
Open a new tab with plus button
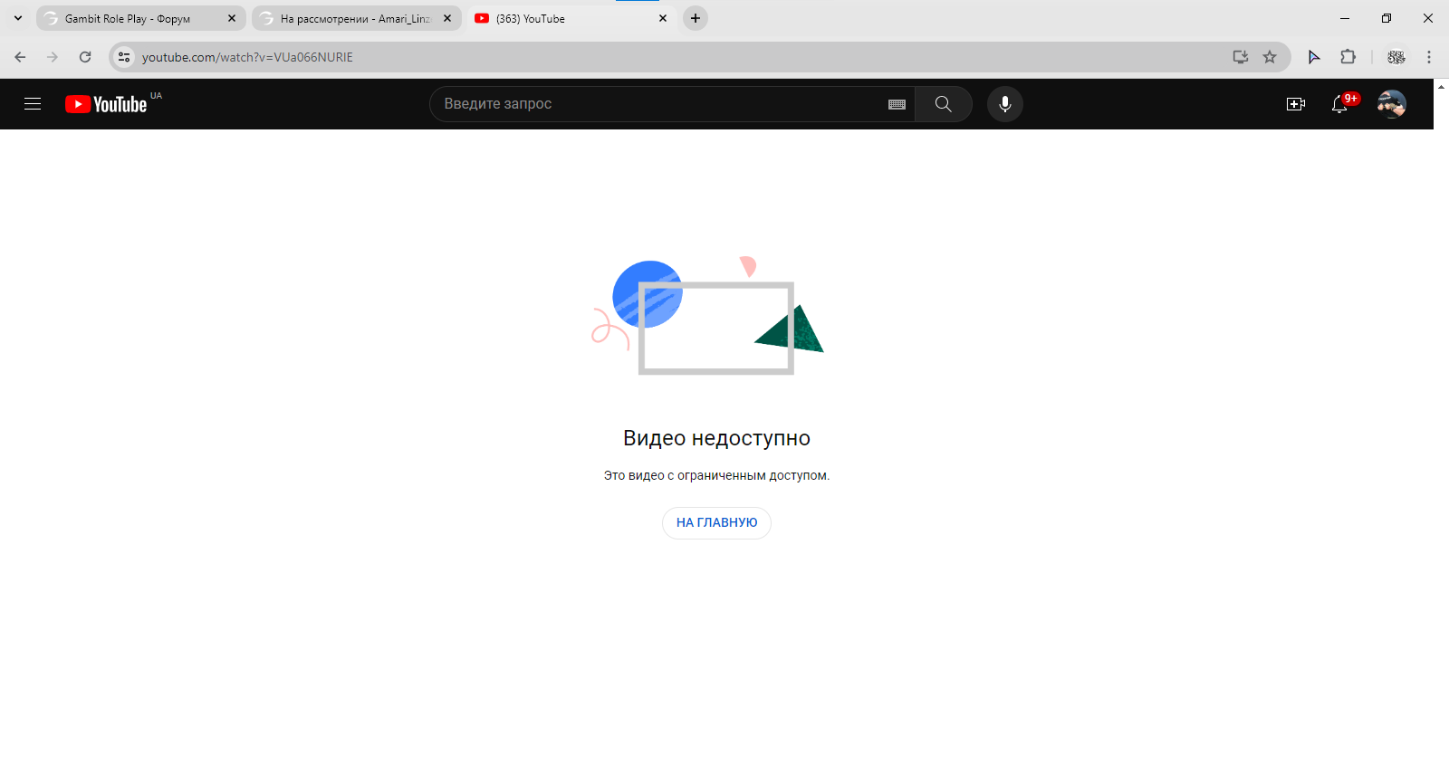tap(696, 18)
